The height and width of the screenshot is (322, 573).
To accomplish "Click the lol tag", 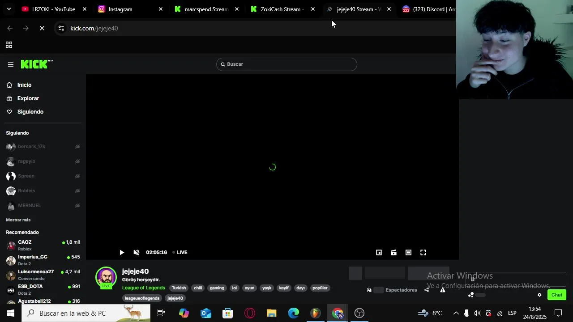I will tap(234, 288).
